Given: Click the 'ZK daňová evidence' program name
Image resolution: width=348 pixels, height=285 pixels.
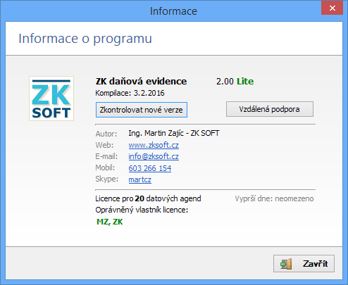Looking at the screenshot, I should [x=141, y=82].
